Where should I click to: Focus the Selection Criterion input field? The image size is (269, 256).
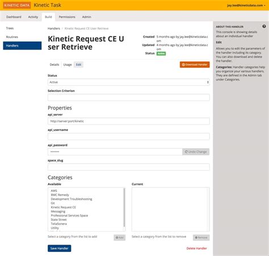point(129,98)
